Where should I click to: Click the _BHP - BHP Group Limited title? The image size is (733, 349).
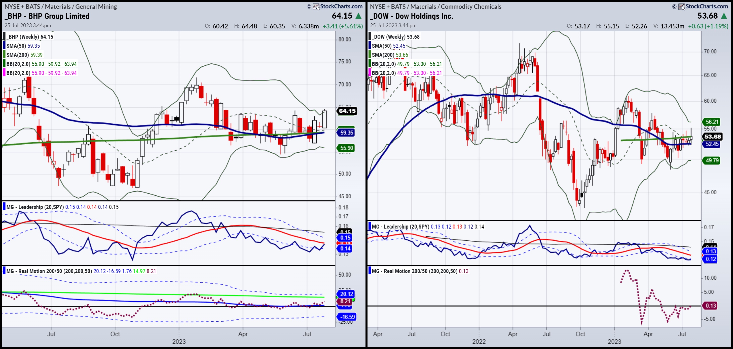coord(47,16)
